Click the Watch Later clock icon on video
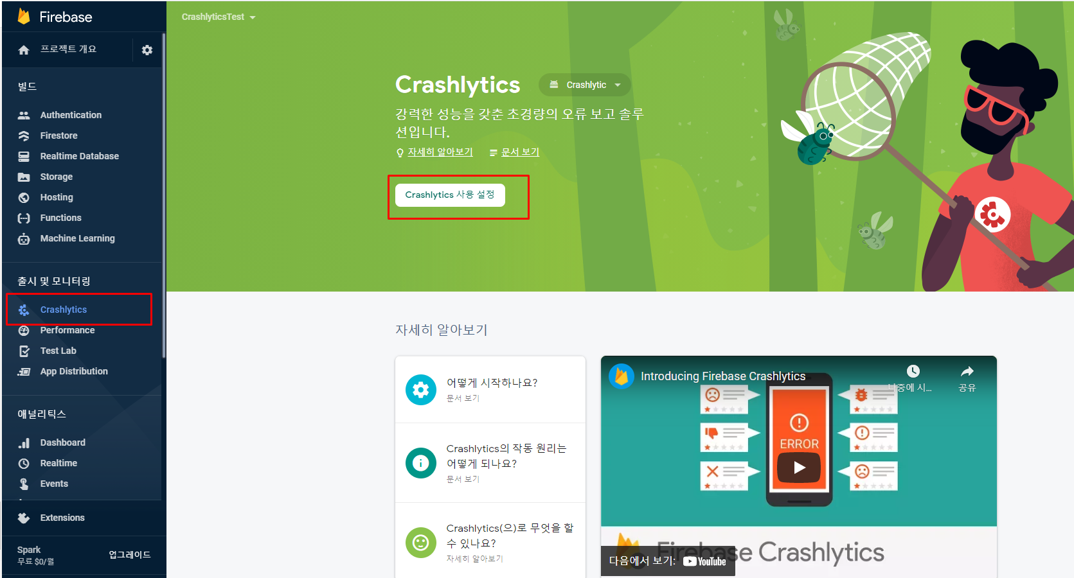The width and height of the screenshot is (1074, 578). tap(913, 371)
